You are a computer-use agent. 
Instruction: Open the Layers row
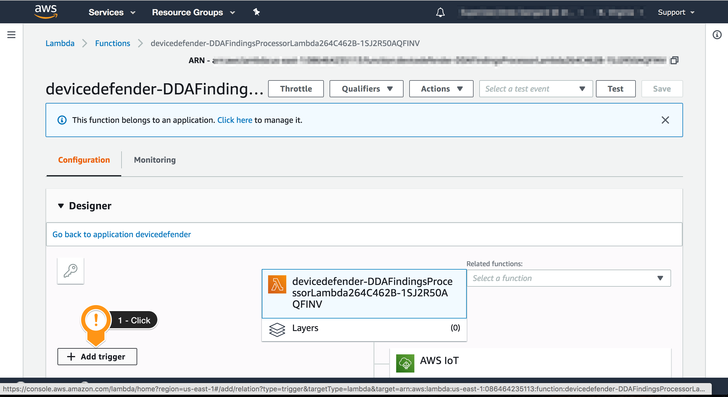click(x=364, y=330)
